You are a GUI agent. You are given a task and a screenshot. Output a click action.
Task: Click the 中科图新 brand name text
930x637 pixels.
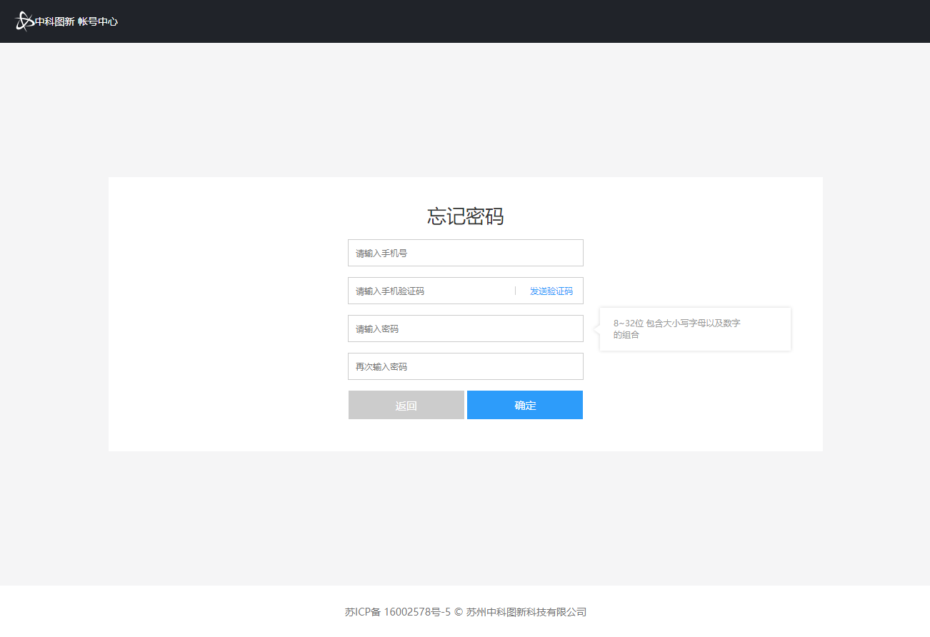click(x=55, y=22)
